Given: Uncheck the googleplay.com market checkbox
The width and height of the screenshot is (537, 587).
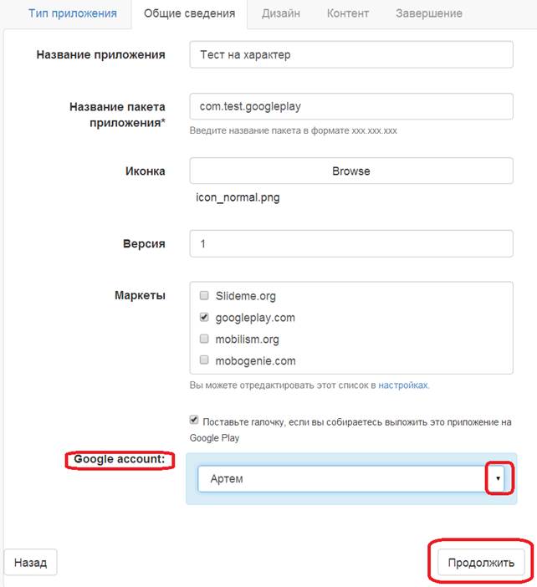Looking at the screenshot, I should [x=205, y=318].
